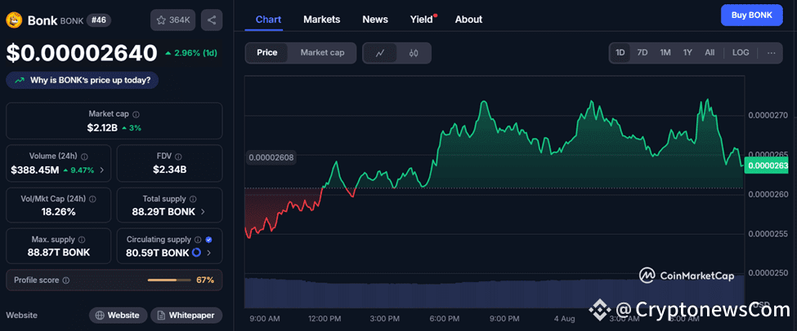The height and width of the screenshot is (331, 797).
Task: Show info tooltip next to Circulating supply
Action: 198,240
